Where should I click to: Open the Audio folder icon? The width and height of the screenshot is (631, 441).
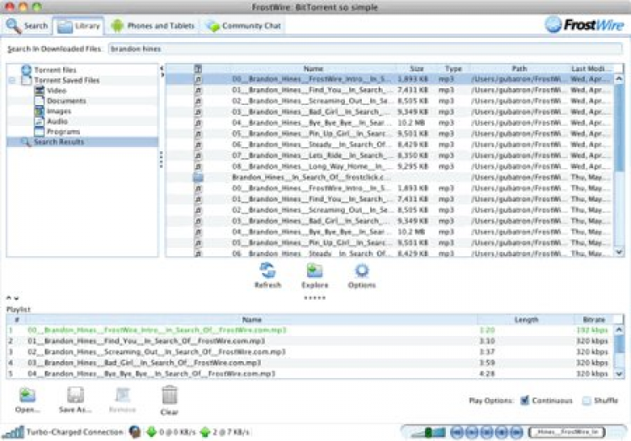pos(40,121)
